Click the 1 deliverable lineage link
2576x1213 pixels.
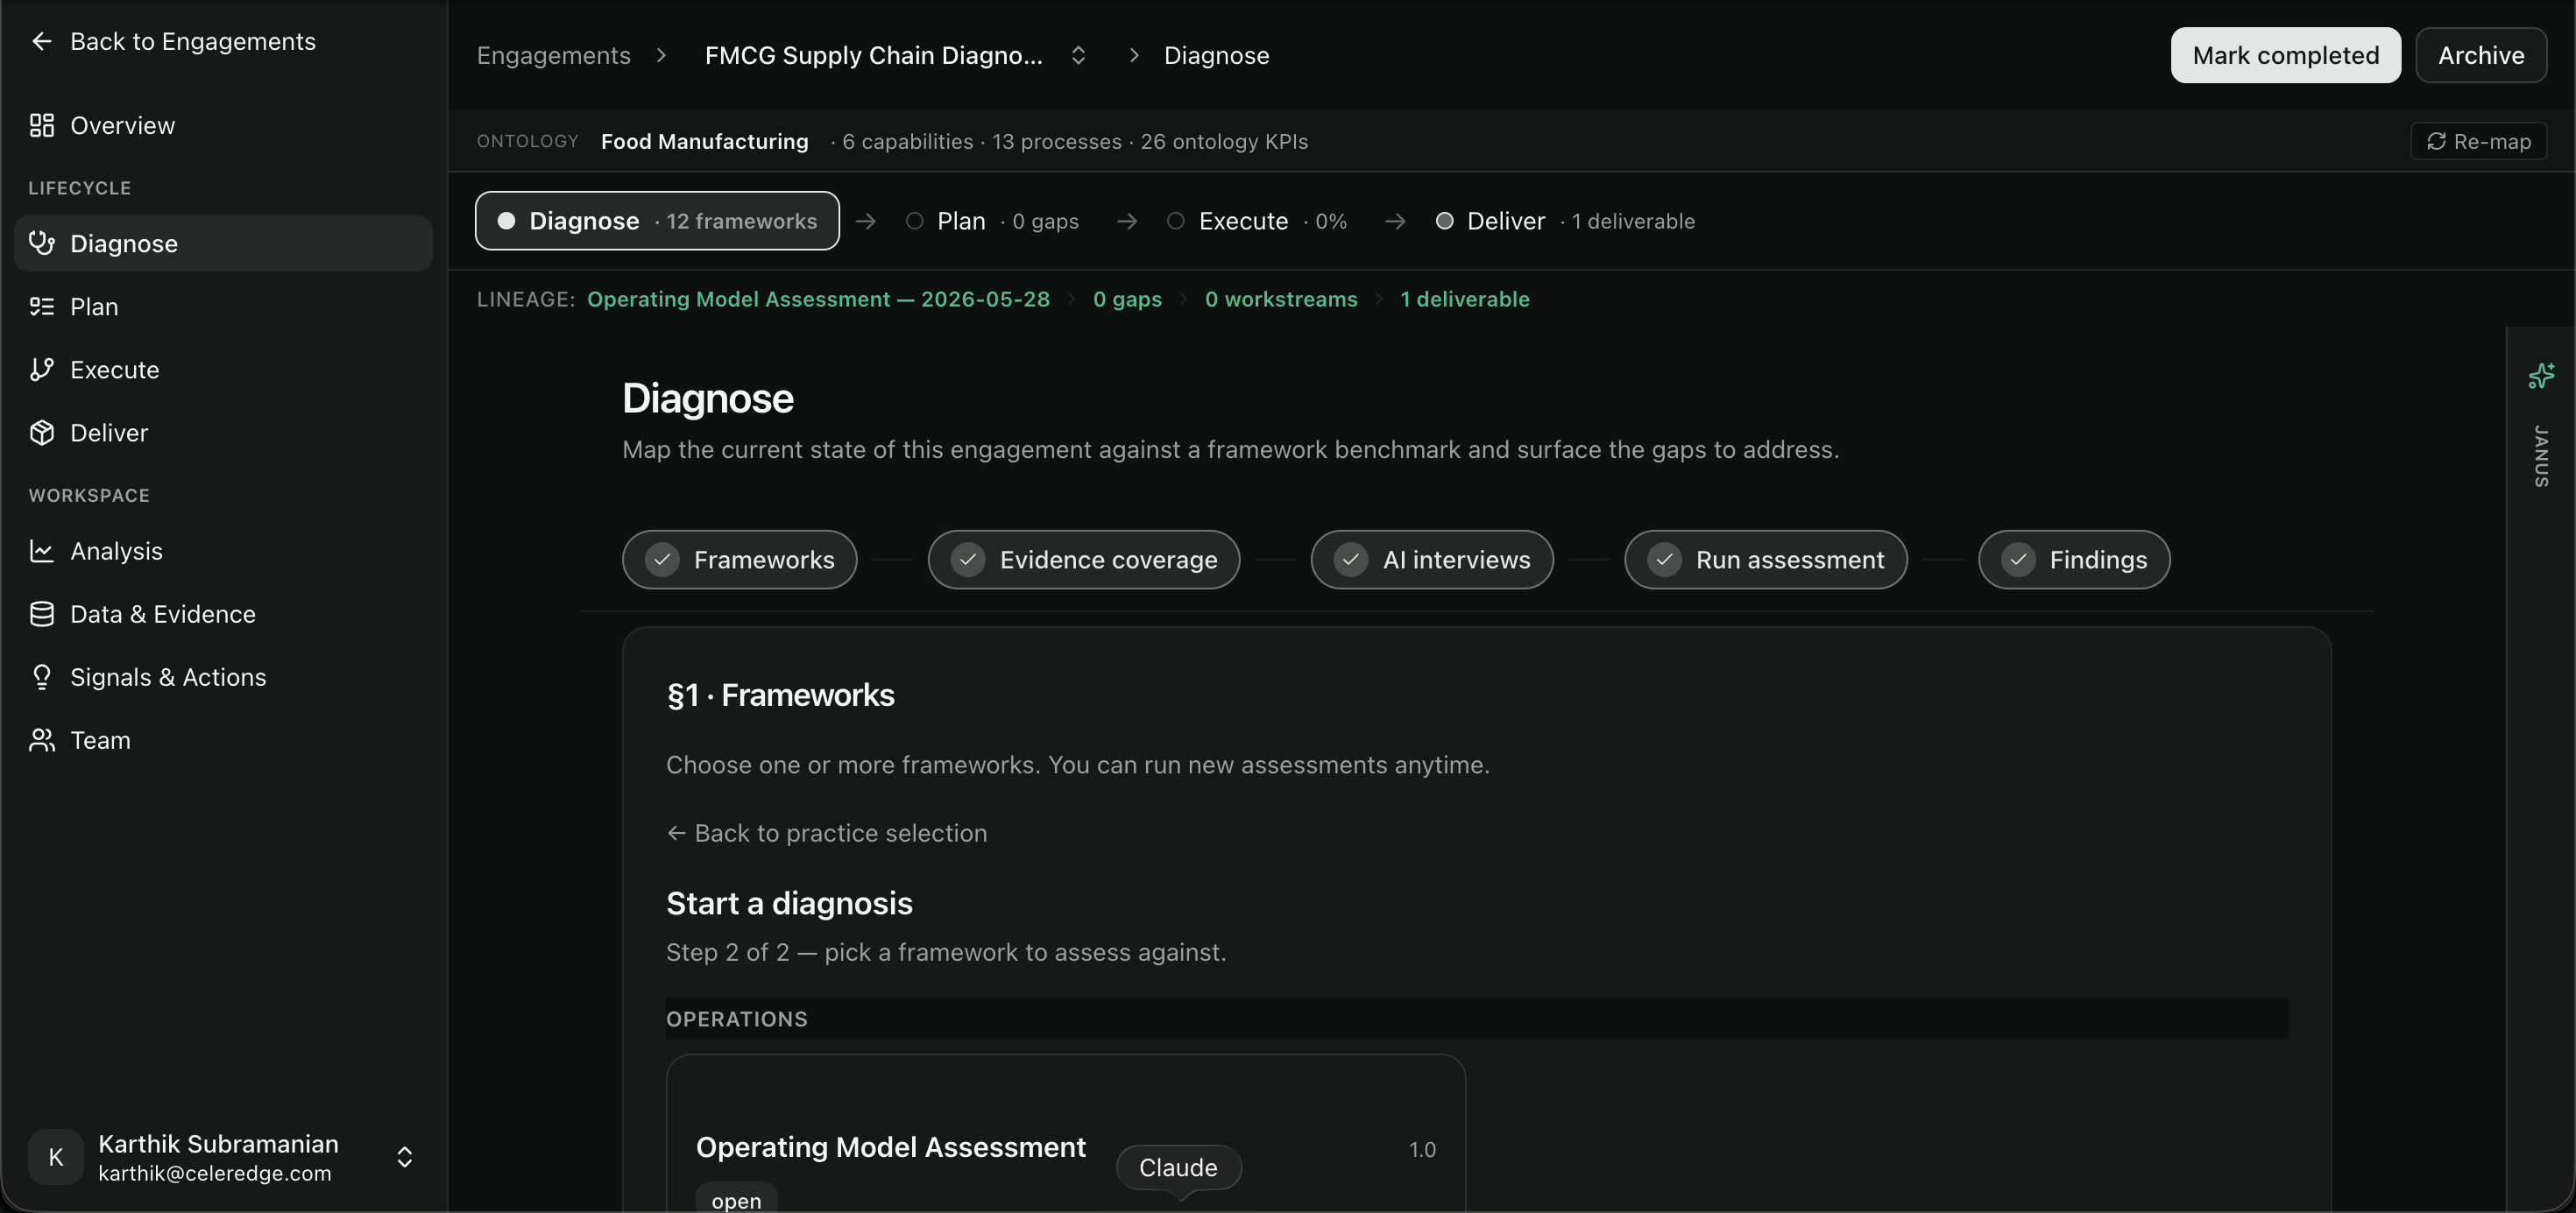[1464, 299]
